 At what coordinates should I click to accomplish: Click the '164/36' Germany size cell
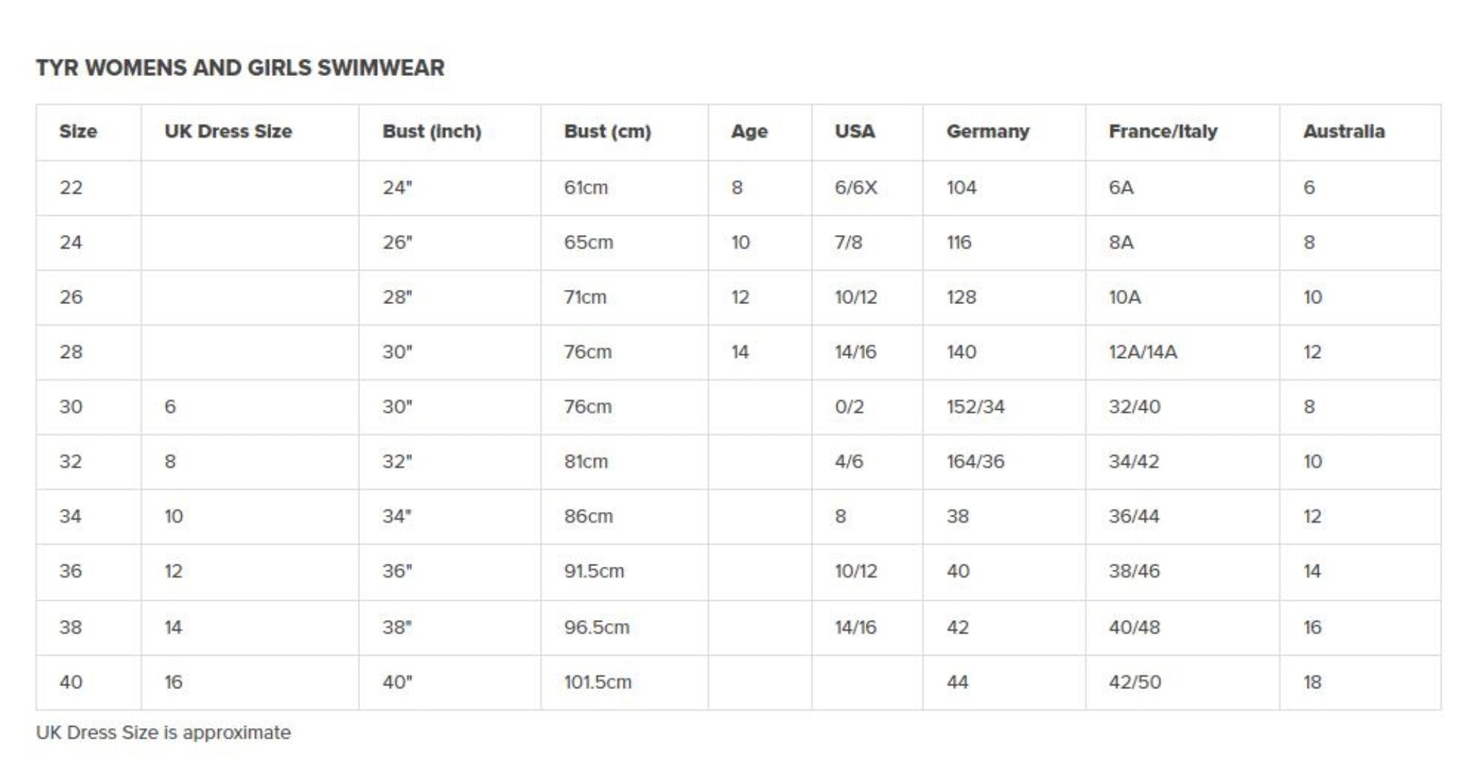tap(976, 462)
